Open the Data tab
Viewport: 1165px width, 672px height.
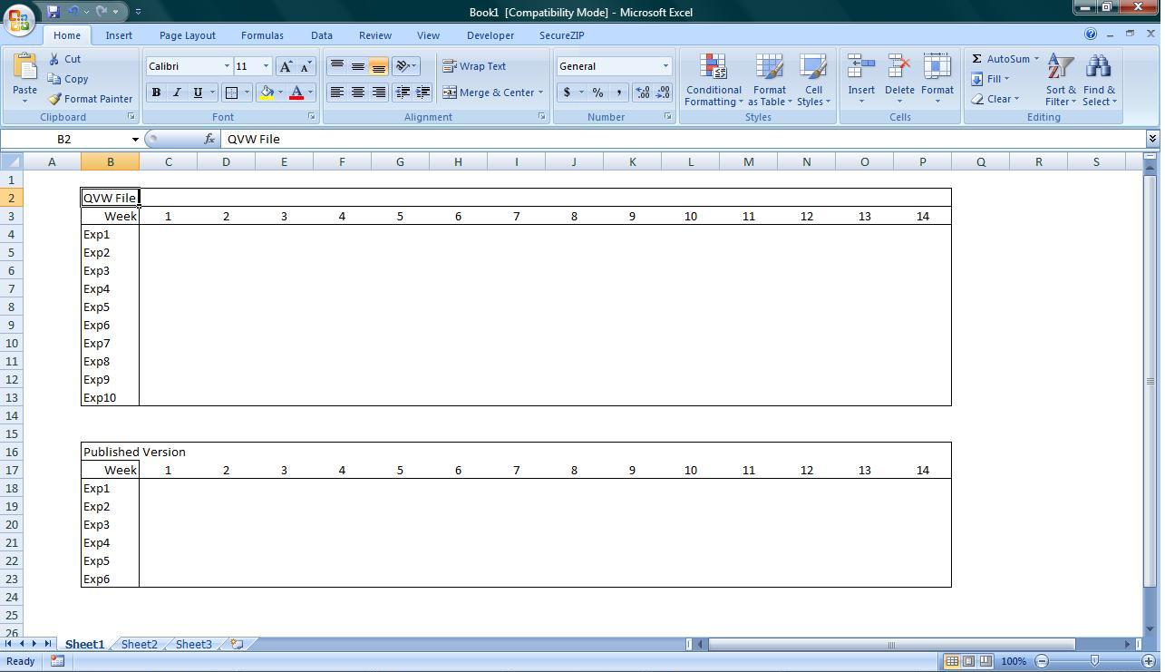click(322, 35)
